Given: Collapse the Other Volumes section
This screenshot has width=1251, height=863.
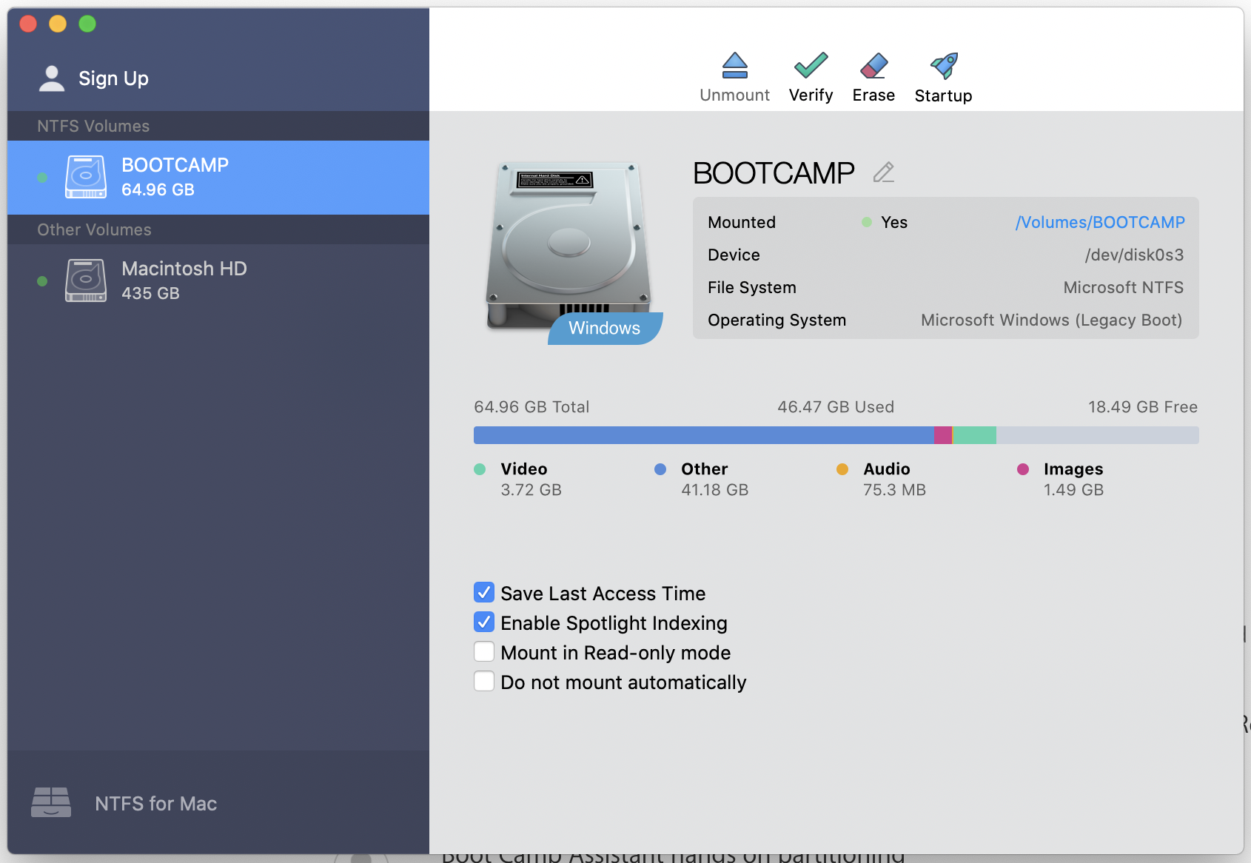Looking at the screenshot, I should (93, 229).
